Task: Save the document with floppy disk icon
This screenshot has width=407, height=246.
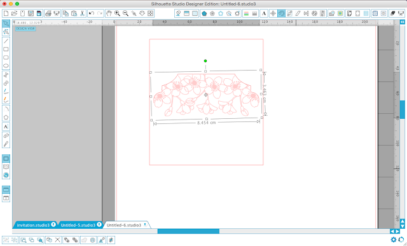Action: click(x=31, y=13)
